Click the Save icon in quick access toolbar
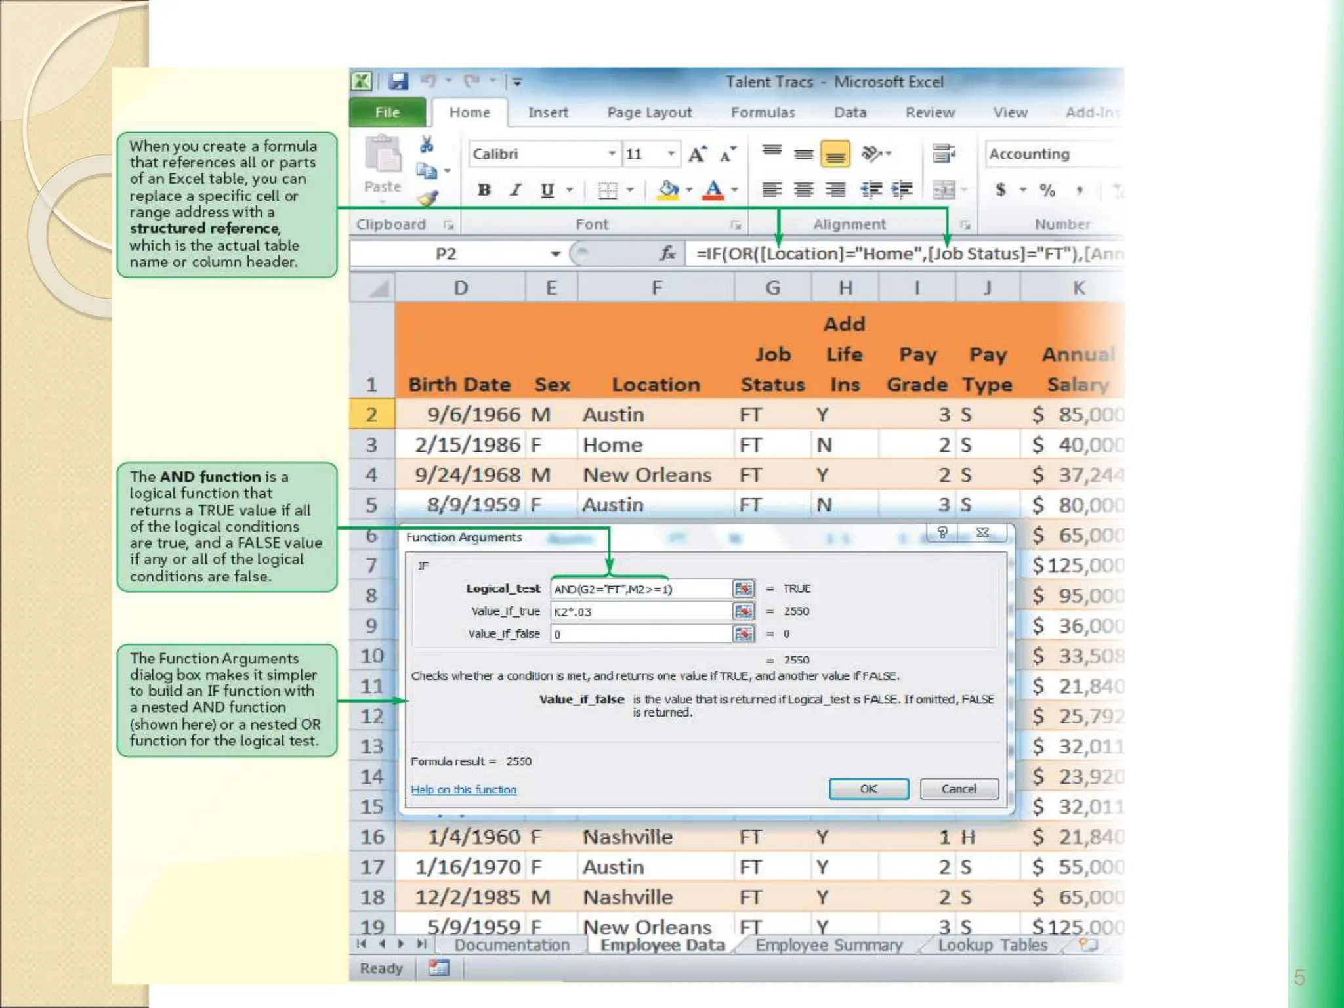Image resolution: width=1344 pixels, height=1008 pixels. [x=398, y=81]
